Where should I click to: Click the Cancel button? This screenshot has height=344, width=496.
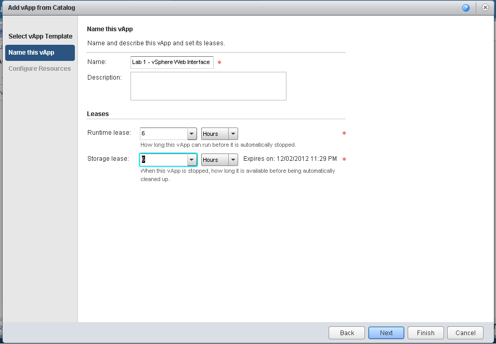[x=465, y=333]
